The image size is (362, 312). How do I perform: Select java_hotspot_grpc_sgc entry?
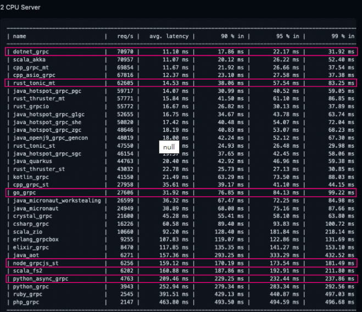coord(47,154)
